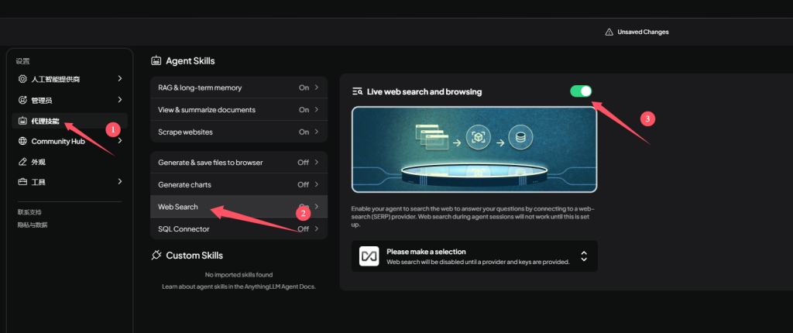Click the search provider logo icon
The width and height of the screenshot is (793, 333).
(369, 256)
